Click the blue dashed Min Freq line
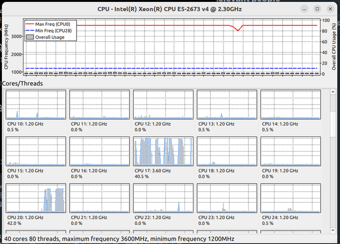 171,68
